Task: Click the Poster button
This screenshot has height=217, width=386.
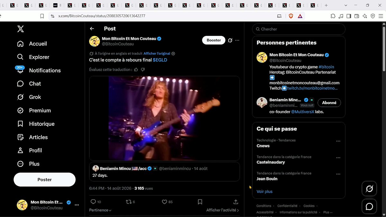Action: (44, 180)
